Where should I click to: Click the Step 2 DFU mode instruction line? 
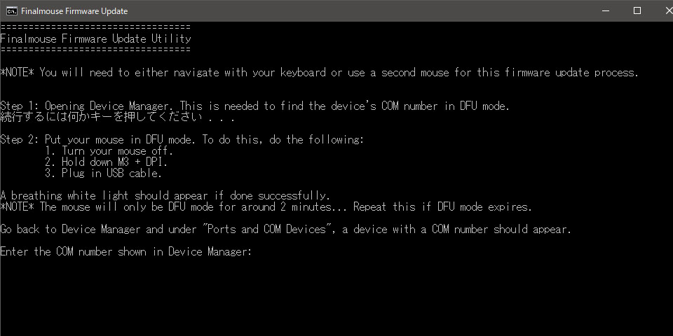(x=182, y=140)
